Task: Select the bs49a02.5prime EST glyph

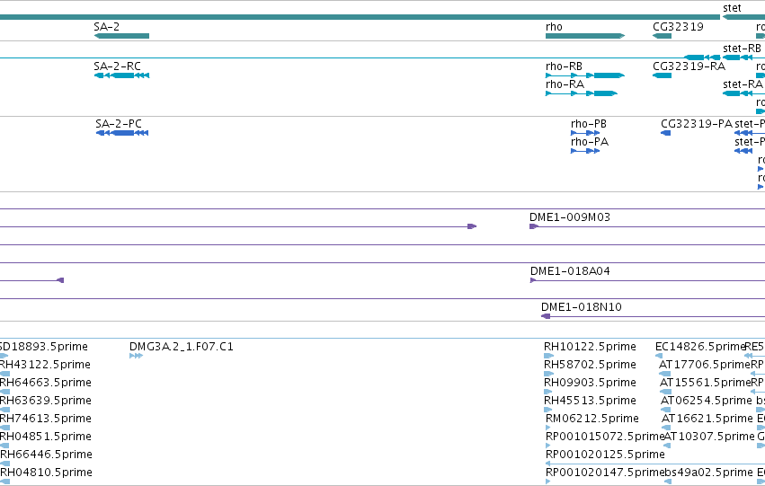Action: tap(668, 482)
